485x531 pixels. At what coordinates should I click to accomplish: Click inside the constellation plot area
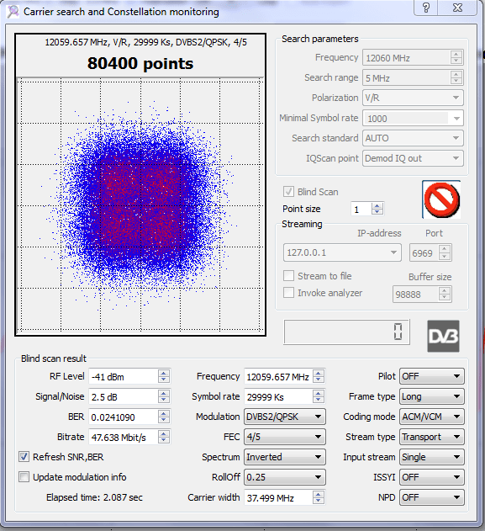click(140, 204)
